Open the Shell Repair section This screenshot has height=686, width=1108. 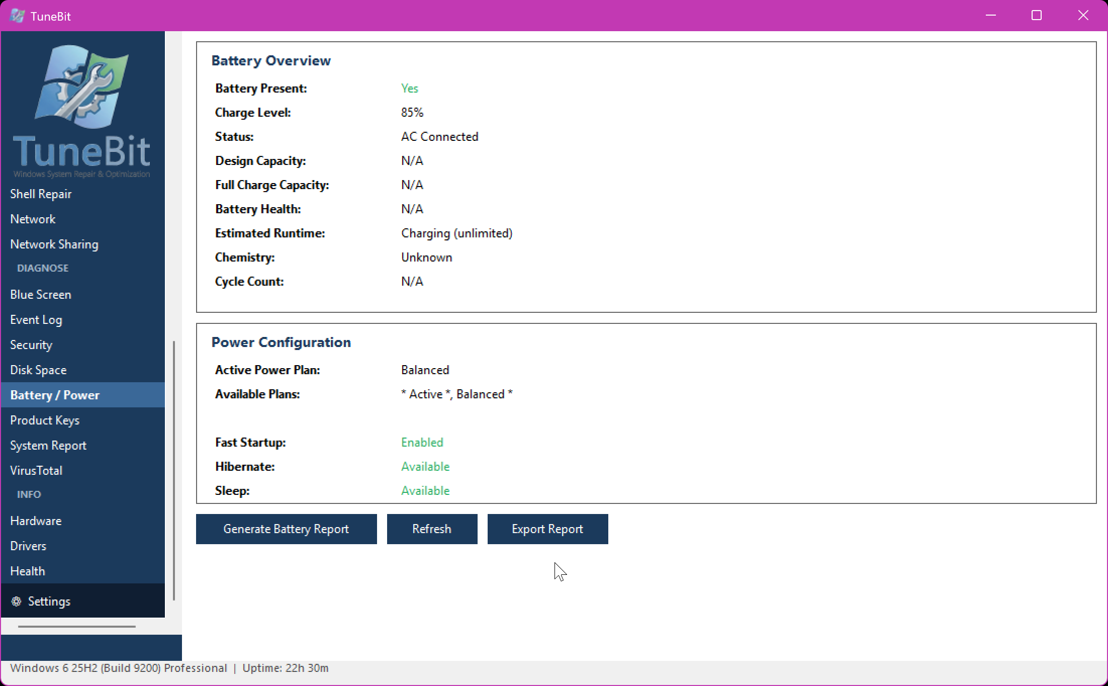(82, 194)
